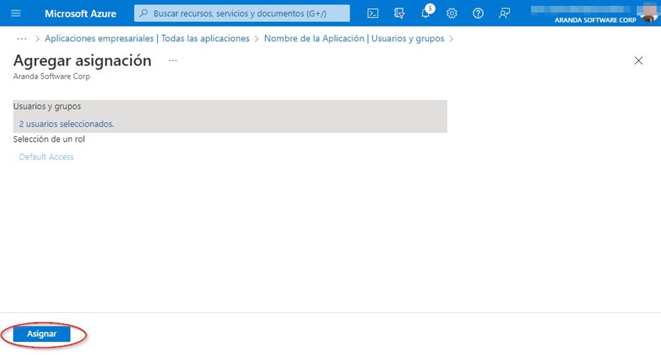The image size is (661, 355).
Task: Click the search magnifier icon
Action: tap(144, 13)
